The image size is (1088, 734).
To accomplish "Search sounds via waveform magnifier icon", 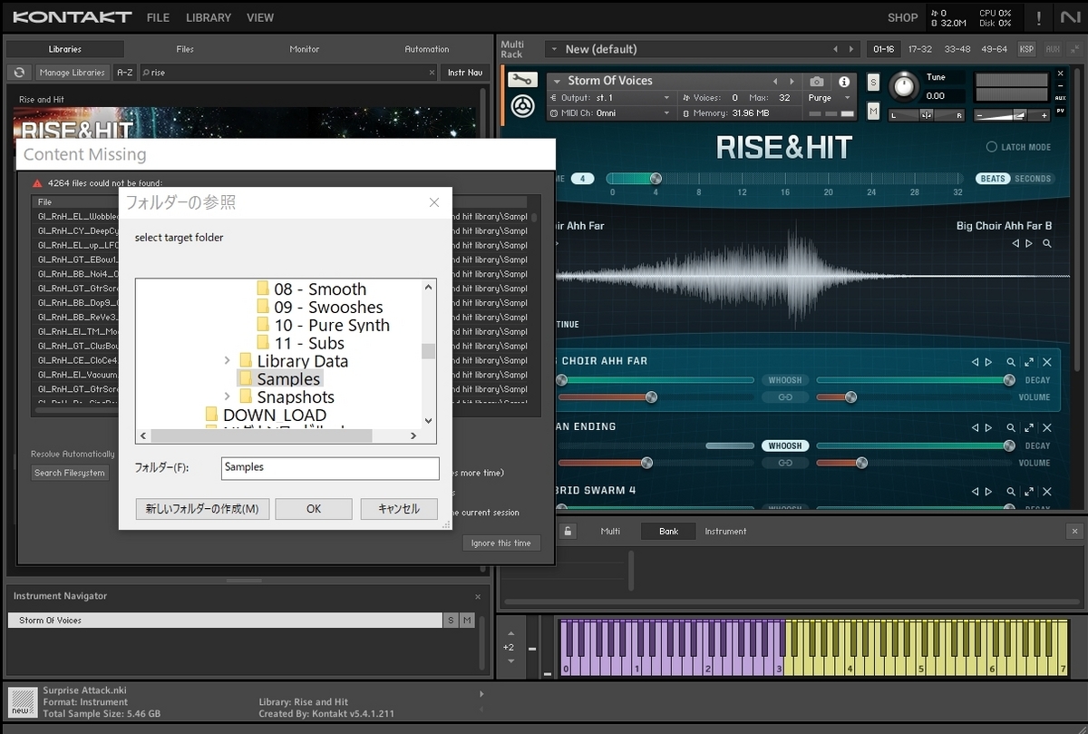I will coord(1047,243).
